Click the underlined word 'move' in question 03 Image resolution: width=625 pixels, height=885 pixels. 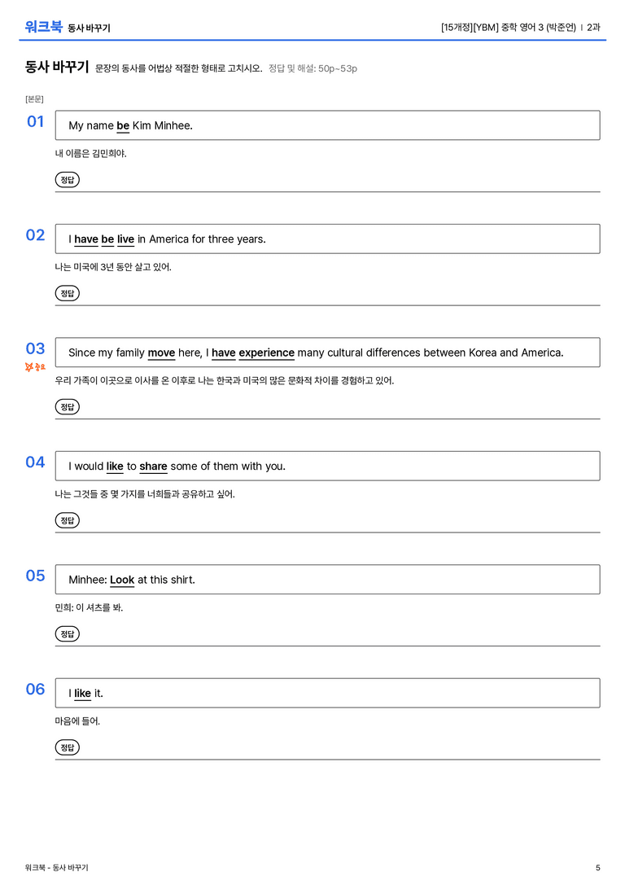(x=161, y=353)
